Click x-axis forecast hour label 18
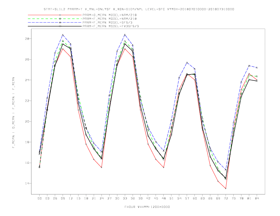The image size is (280, 216). pyautogui.click(x=86, y=198)
